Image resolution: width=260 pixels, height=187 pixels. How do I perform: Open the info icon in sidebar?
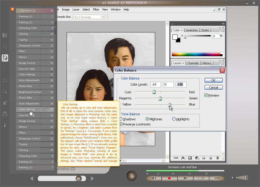coord(5,125)
